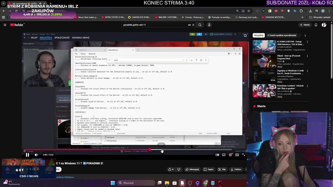Go to YouTube home via logo

17,25
